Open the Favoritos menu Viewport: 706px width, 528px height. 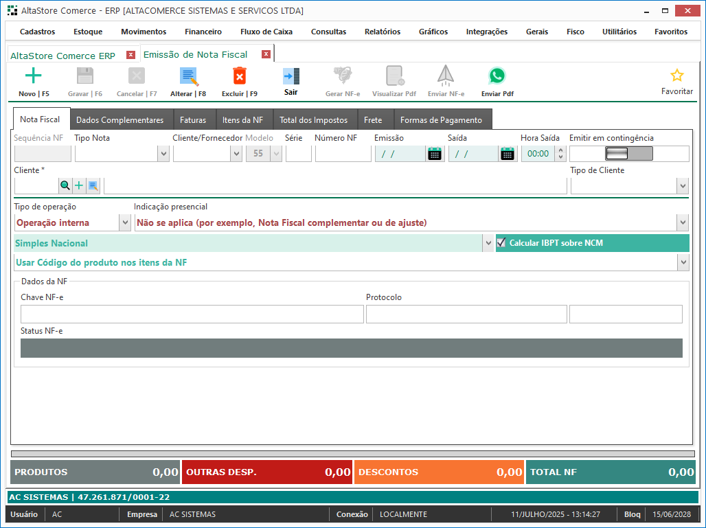click(x=671, y=32)
